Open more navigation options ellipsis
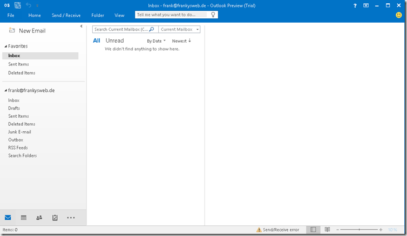The height and width of the screenshot is (236, 407). click(x=71, y=218)
